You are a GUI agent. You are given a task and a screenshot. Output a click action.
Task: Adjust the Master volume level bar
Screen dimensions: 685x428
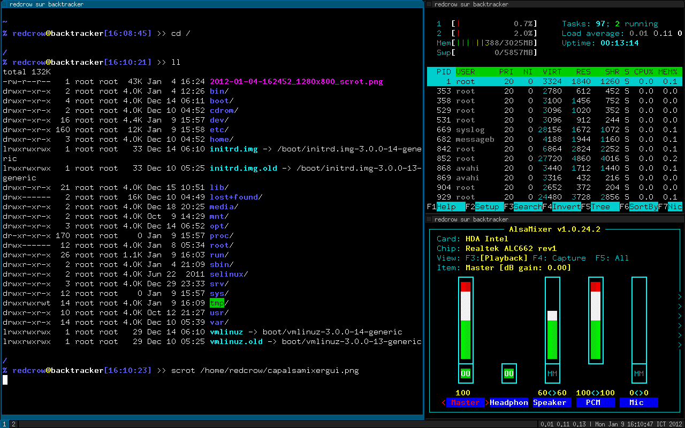[x=465, y=321]
